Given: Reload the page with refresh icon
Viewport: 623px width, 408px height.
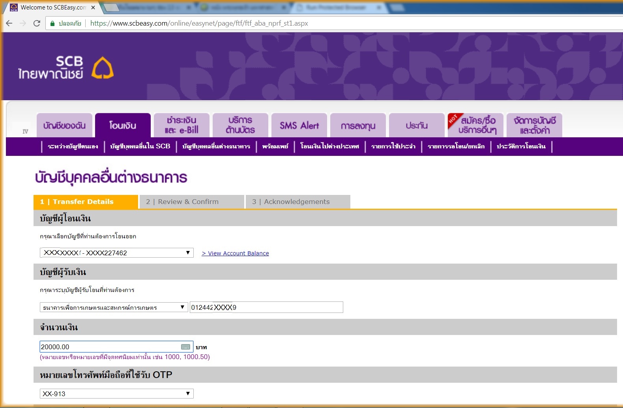Looking at the screenshot, I should (37, 23).
